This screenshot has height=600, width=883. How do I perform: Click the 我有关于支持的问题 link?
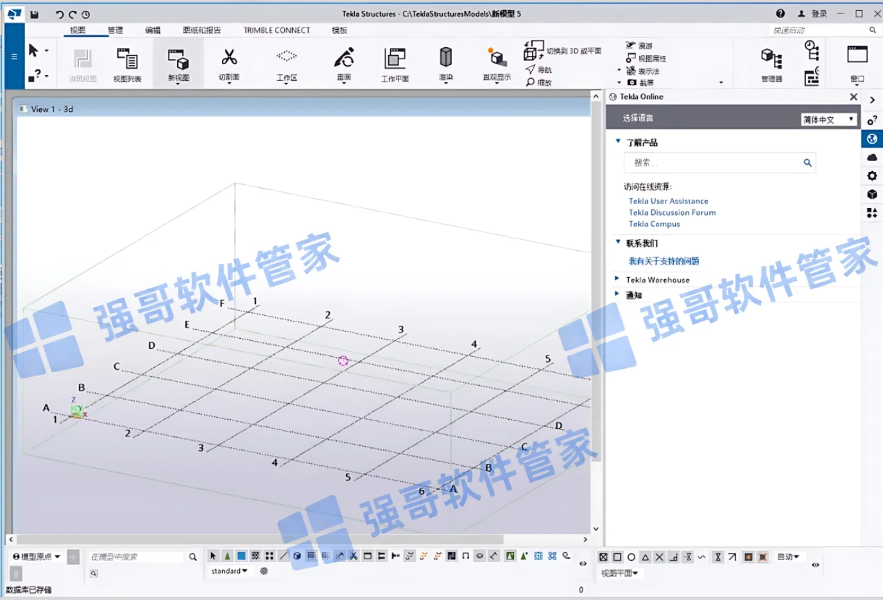pyautogui.click(x=664, y=261)
